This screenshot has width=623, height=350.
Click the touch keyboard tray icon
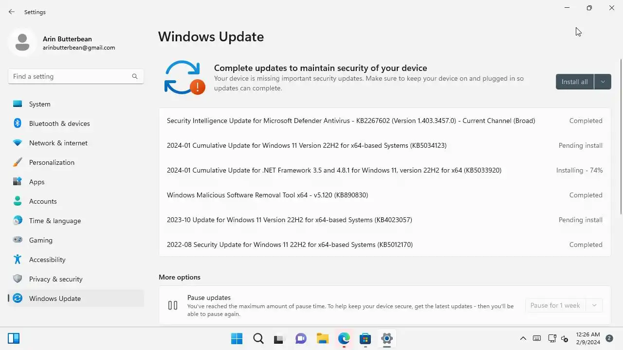pyautogui.click(x=537, y=338)
